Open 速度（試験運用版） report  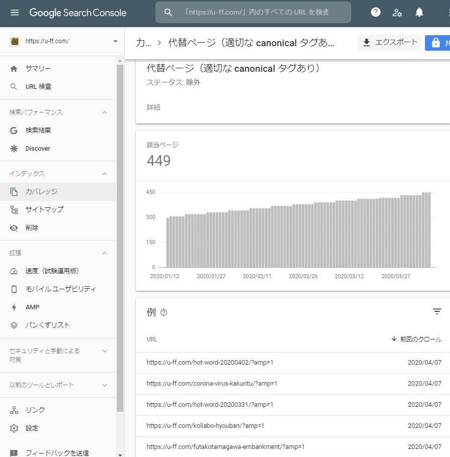click(52, 271)
